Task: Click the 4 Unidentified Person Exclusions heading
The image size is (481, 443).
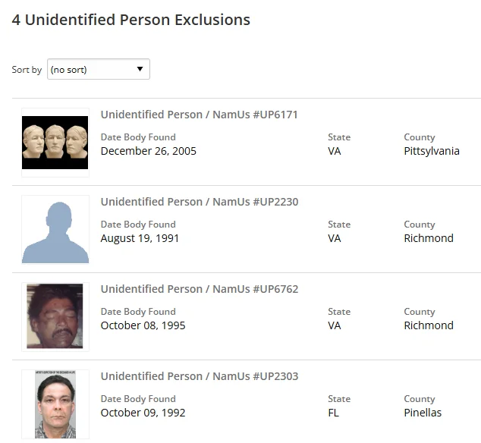Action: point(130,20)
